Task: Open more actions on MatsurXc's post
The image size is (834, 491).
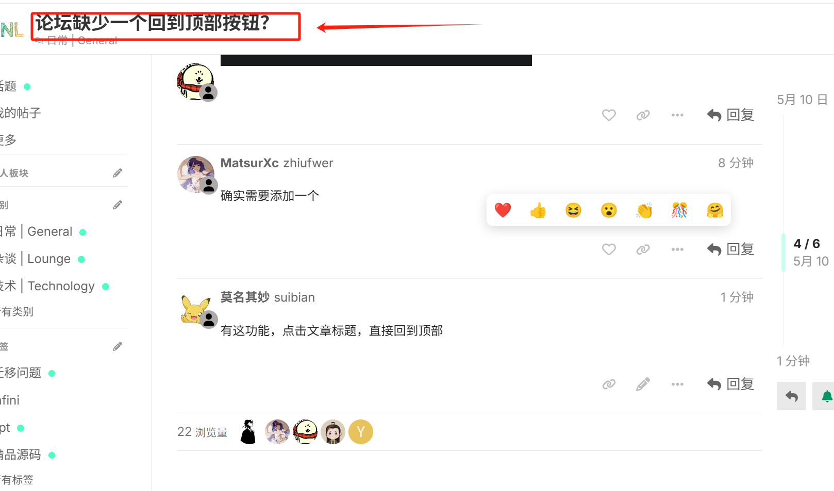Action: pos(677,250)
